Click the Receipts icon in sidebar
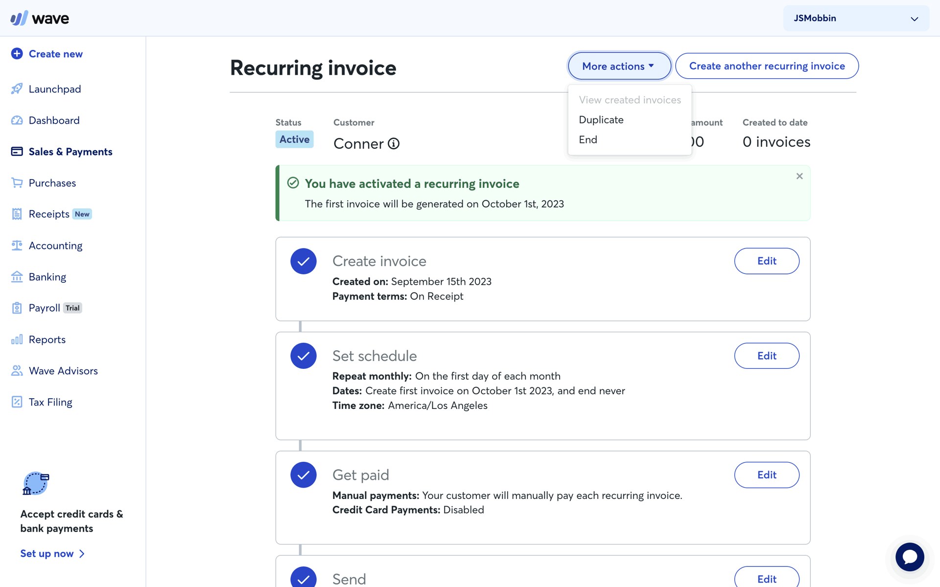Image resolution: width=940 pixels, height=587 pixels. point(17,214)
